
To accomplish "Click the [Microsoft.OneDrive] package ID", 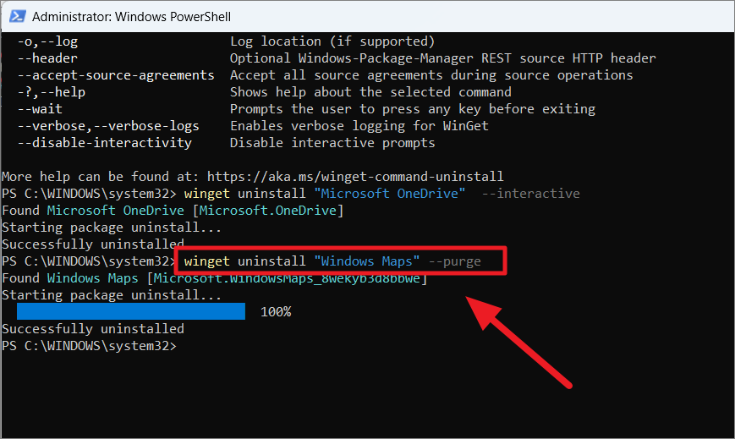I will [268, 211].
